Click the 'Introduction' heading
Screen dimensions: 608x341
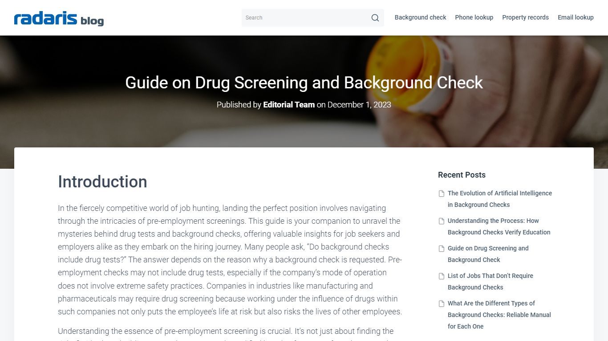(102, 182)
